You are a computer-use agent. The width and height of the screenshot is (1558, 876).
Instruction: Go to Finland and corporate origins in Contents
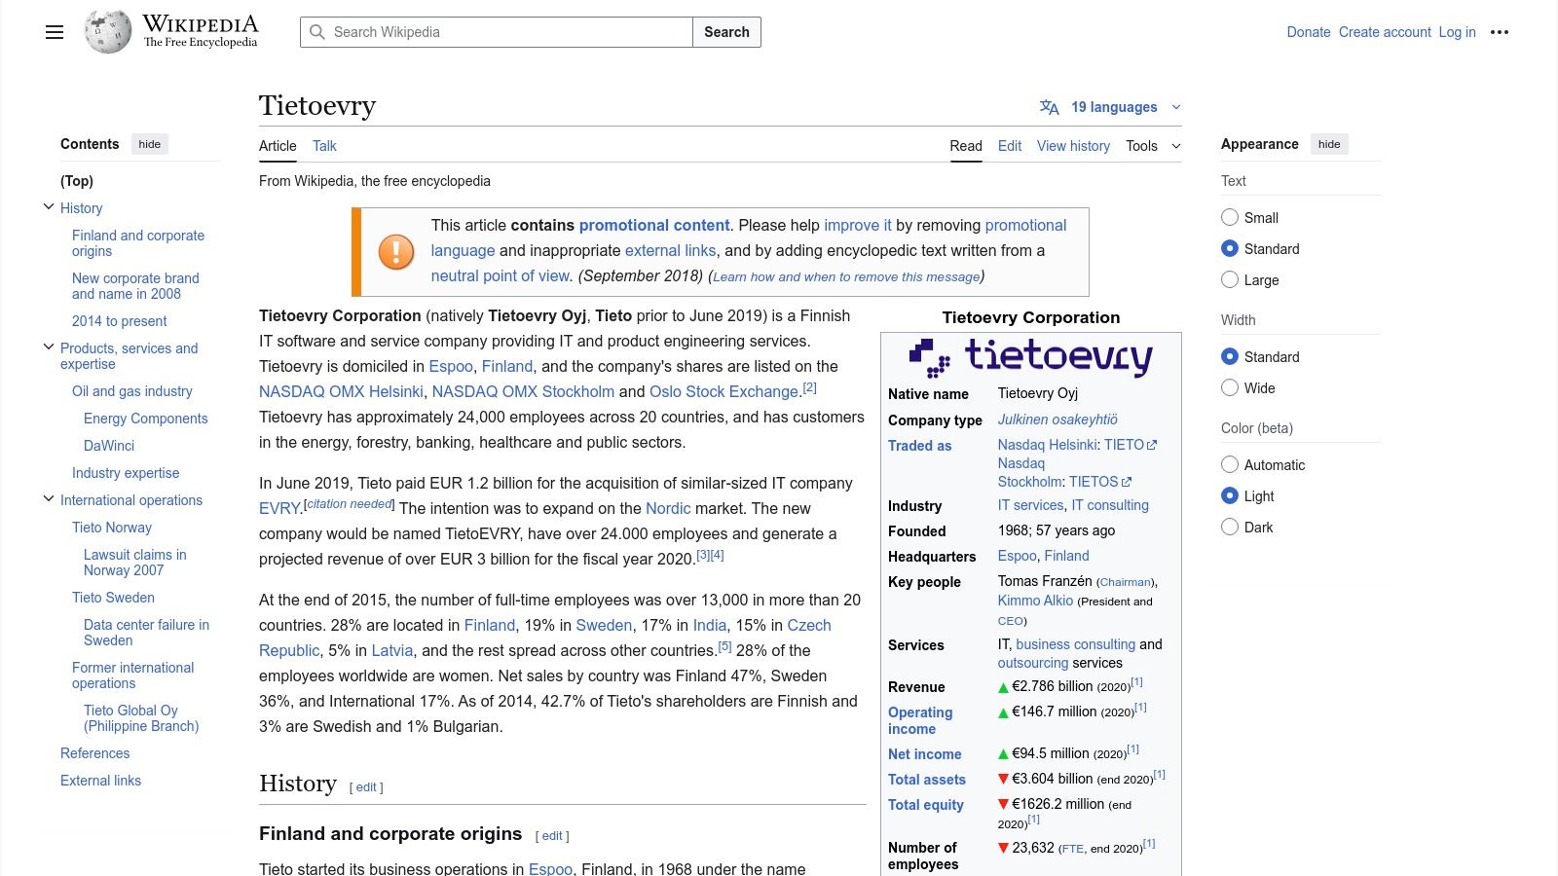[x=138, y=243]
